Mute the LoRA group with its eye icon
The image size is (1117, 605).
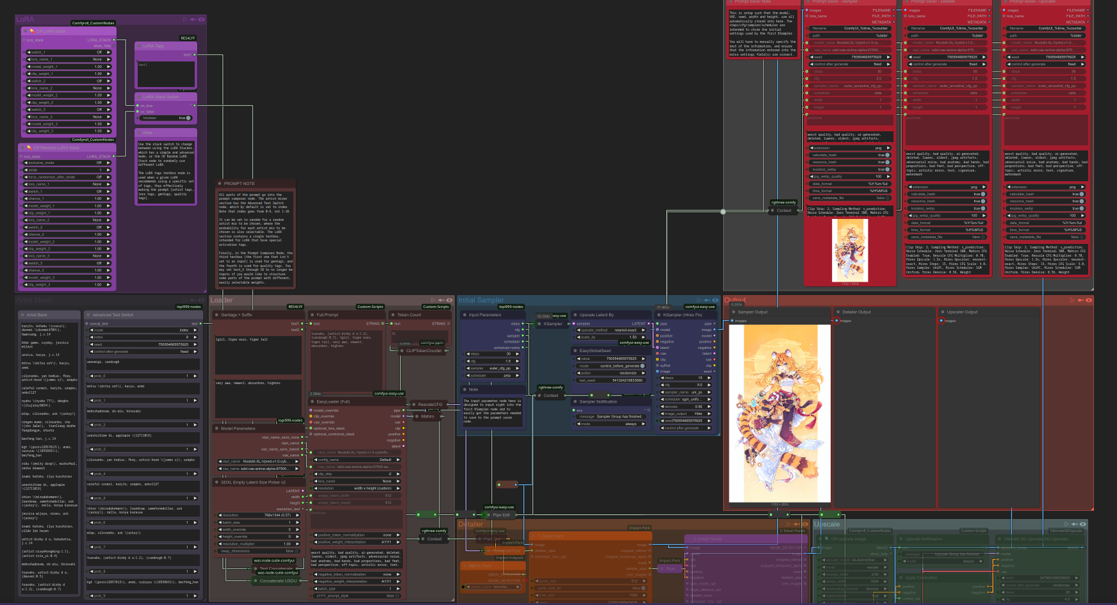(x=201, y=19)
